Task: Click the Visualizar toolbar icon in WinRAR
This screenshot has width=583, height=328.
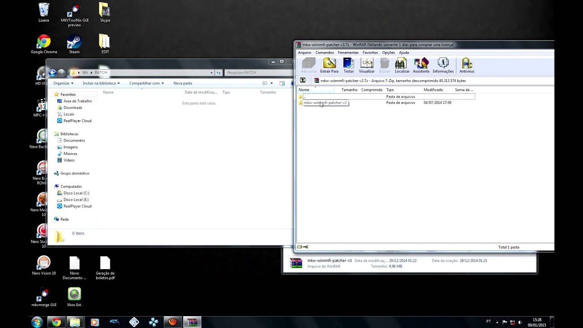Action: pos(367,66)
